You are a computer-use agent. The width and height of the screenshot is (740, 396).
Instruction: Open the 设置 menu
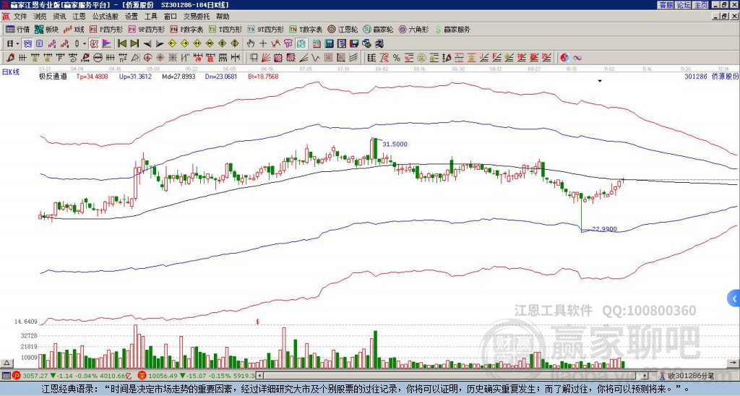point(132,17)
